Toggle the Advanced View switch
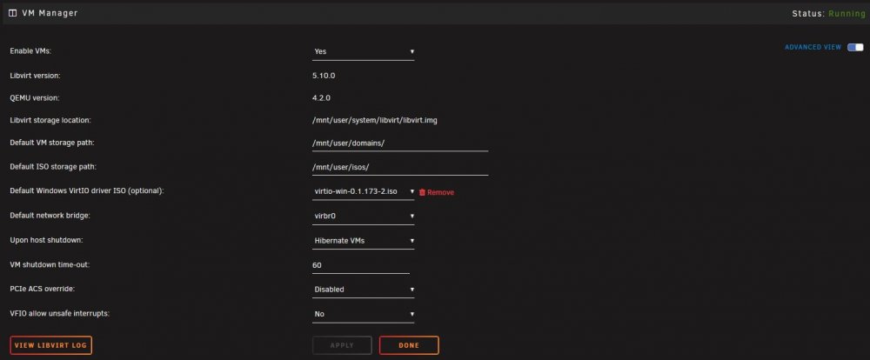The width and height of the screenshot is (870, 360). point(855,47)
